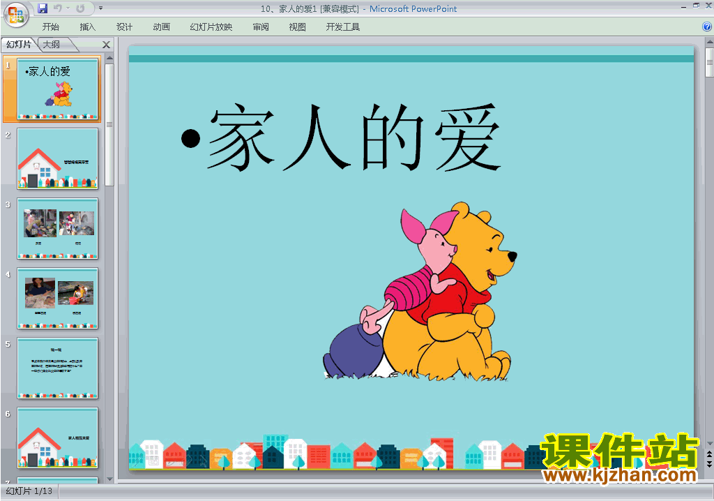714x501 pixels.
Task: Switch to the 大纲 pane tab
Action: coord(52,44)
